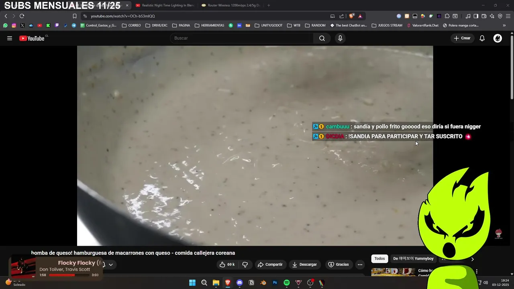The height and width of the screenshot is (289, 514).
Task: Expand the PAGINA bookmark folder
Action: tap(181, 25)
